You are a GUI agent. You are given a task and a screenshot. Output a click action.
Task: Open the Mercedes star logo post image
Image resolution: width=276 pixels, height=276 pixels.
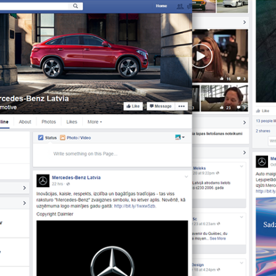coord(112,248)
